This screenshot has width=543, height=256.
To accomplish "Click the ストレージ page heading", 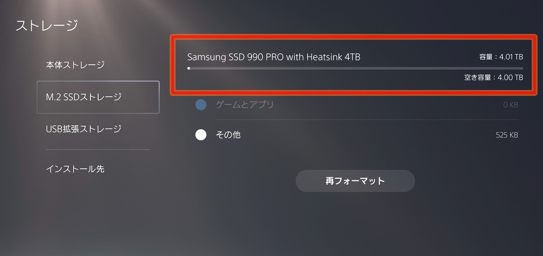I will click(47, 25).
